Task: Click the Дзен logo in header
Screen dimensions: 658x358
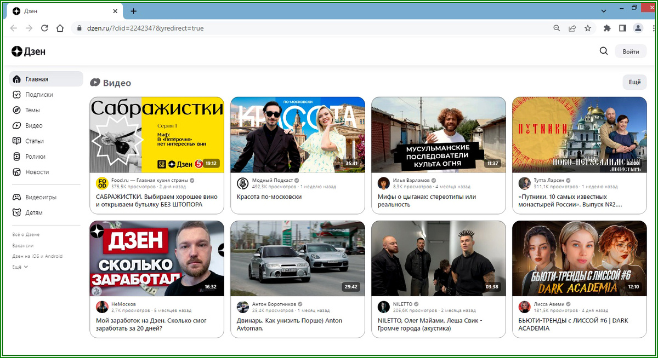Action: 29,51
